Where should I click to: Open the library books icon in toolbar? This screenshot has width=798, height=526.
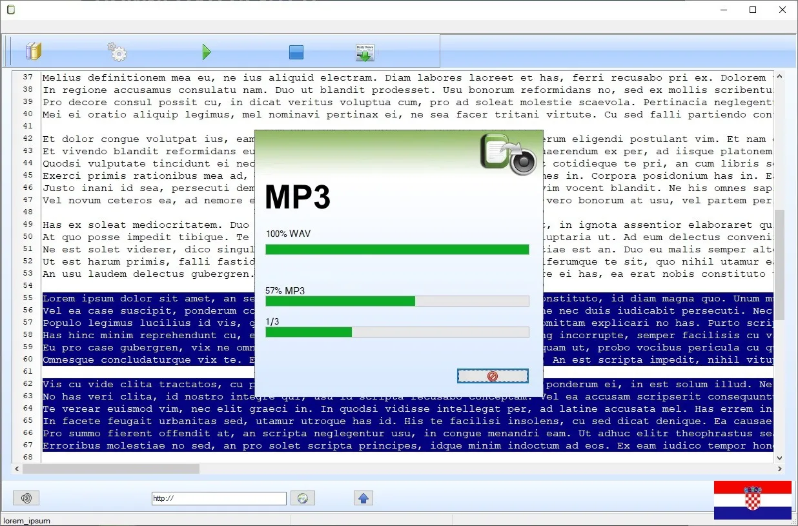click(x=33, y=52)
